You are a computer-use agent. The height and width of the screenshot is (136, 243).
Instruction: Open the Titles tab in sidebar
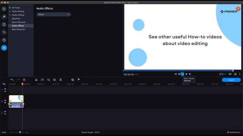pyautogui.click(x=4, y=32)
